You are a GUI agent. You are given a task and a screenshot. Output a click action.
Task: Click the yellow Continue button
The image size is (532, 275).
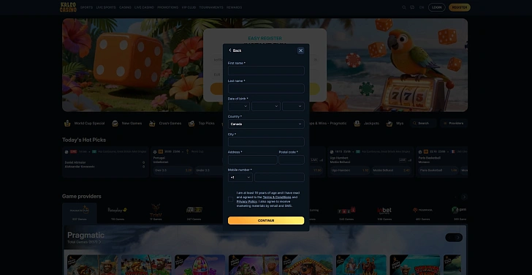pos(266,221)
